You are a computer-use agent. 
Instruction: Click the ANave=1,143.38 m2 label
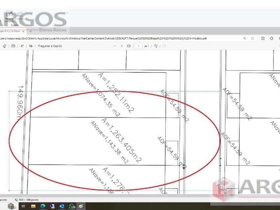[109, 142]
